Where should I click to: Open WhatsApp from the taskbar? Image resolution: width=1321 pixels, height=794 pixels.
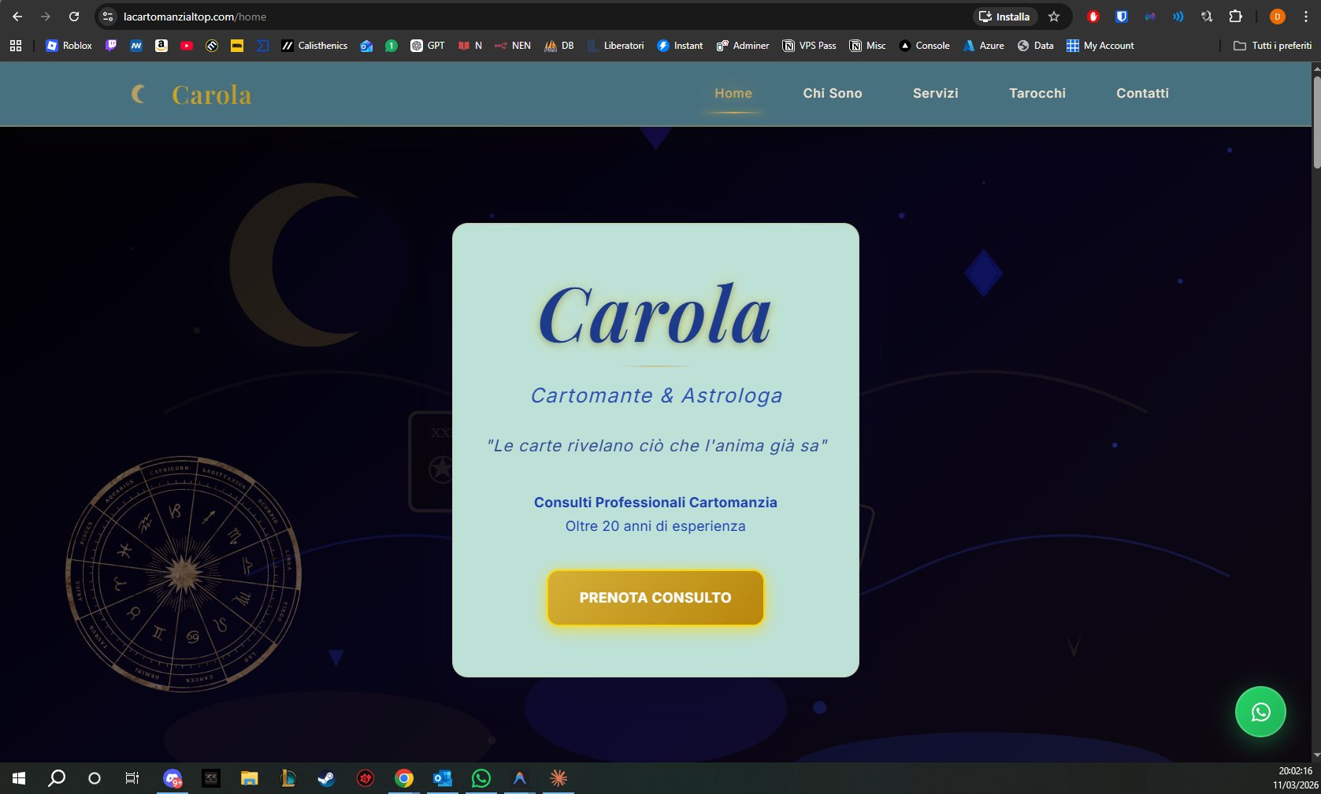point(481,778)
